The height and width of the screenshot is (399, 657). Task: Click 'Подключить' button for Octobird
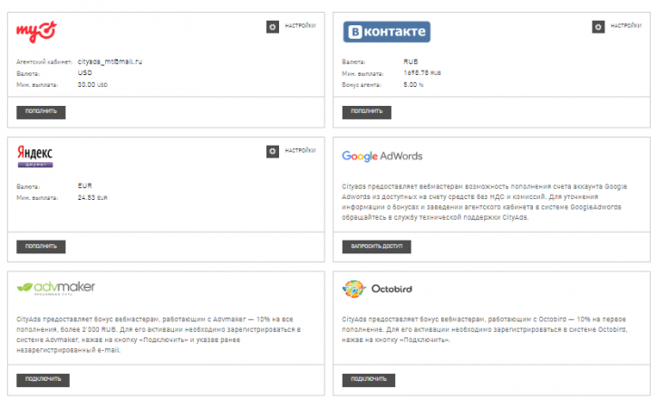(x=368, y=380)
